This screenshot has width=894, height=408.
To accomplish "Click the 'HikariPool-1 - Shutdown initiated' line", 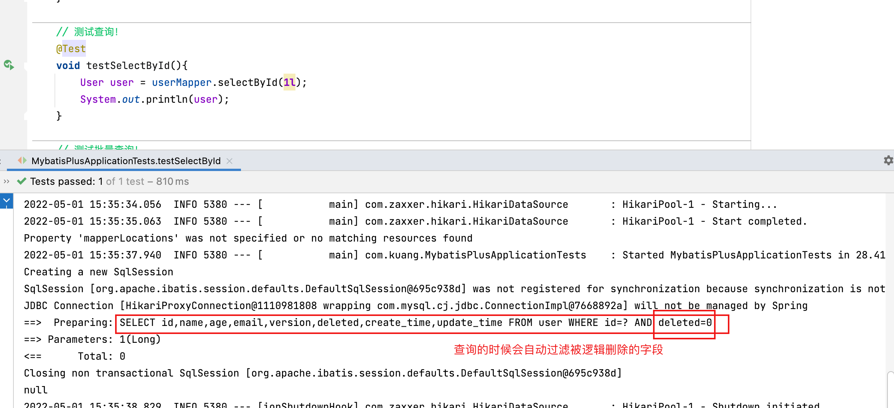I will click(x=422, y=405).
